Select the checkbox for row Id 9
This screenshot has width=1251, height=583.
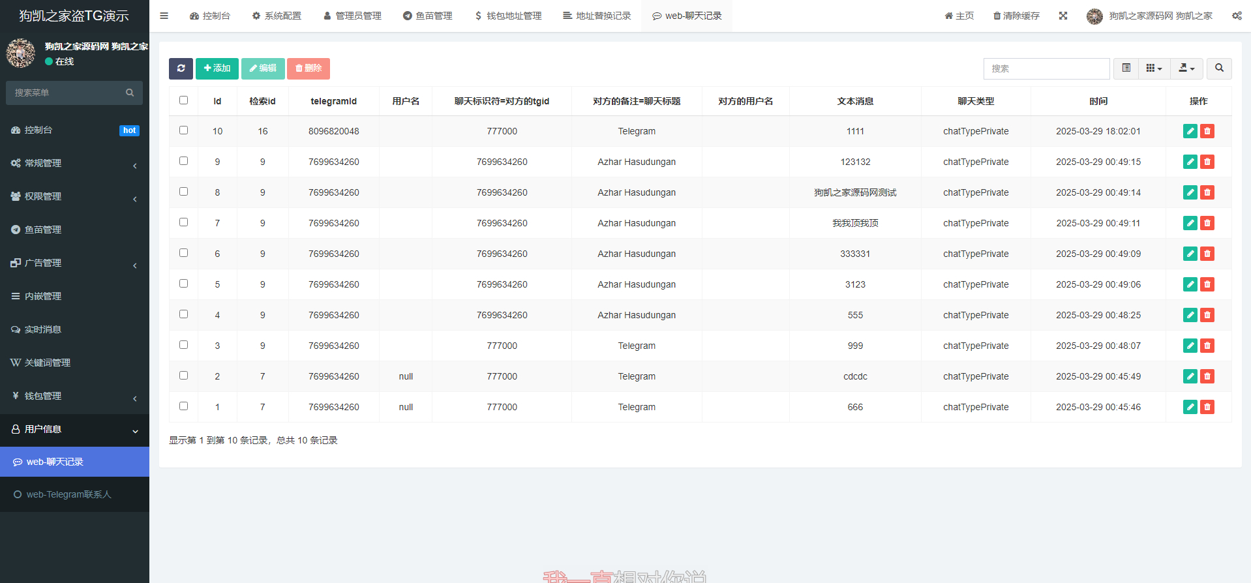(x=183, y=161)
